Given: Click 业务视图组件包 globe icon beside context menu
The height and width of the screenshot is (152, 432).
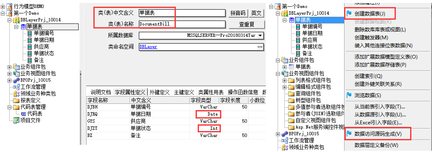Looking at the screenshot, I should click(285, 74).
